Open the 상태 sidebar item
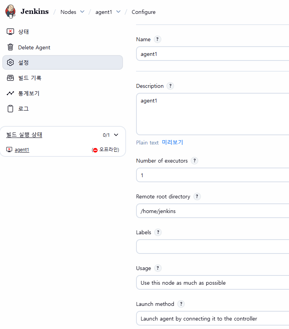Image resolution: width=289 pixels, height=329 pixels. tap(63, 32)
